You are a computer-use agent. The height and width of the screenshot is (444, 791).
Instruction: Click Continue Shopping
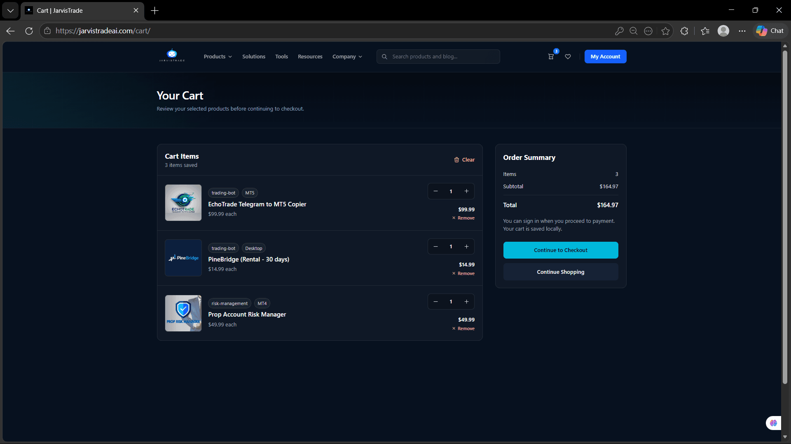click(x=561, y=272)
